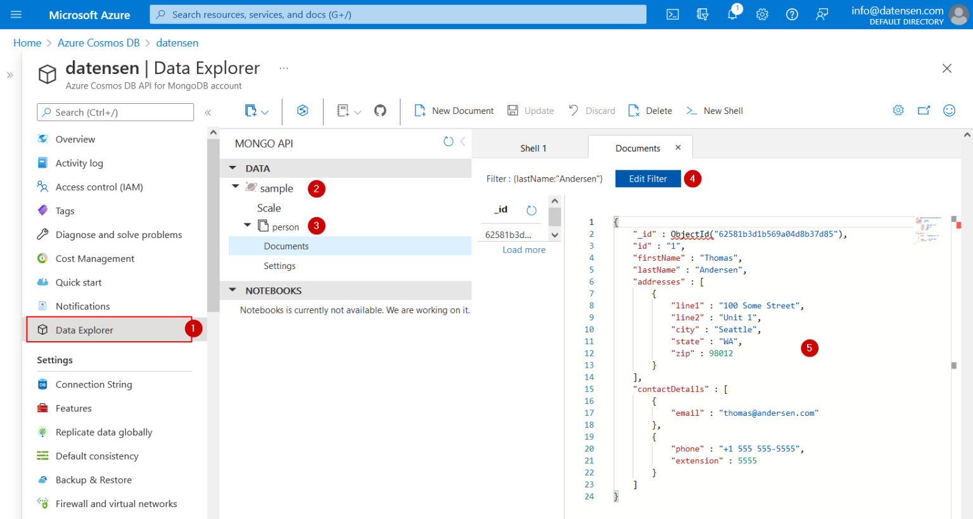Image resolution: width=973 pixels, height=519 pixels.
Task: Collapse the DATA section
Action: (x=232, y=168)
